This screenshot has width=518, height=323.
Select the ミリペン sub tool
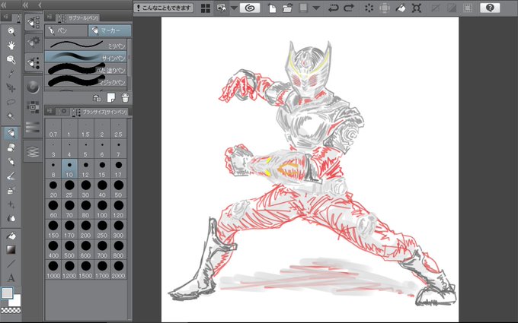pos(85,45)
